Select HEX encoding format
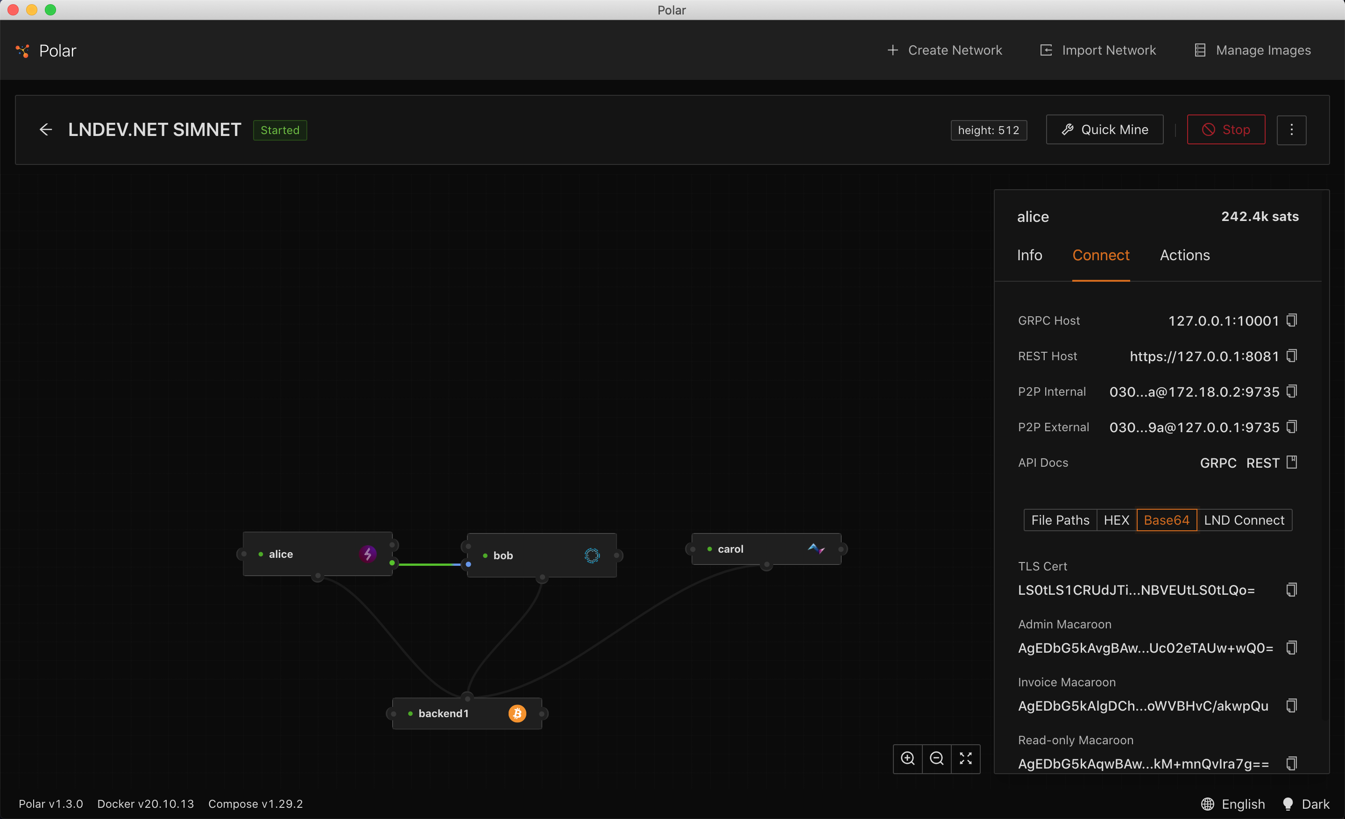The width and height of the screenshot is (1345, 819). pos(1116,520)
